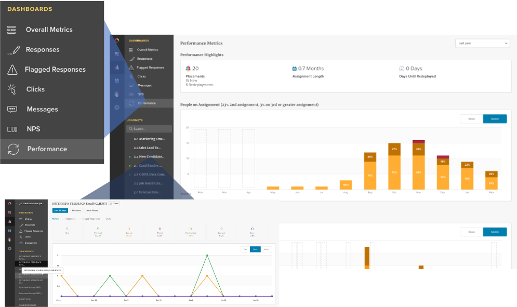Click the Messages speech bubble icon
This screenshot has height=307, width=517.
(x=12, y=109)
